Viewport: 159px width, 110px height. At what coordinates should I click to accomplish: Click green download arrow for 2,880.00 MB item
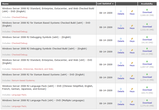coord(147,10)
